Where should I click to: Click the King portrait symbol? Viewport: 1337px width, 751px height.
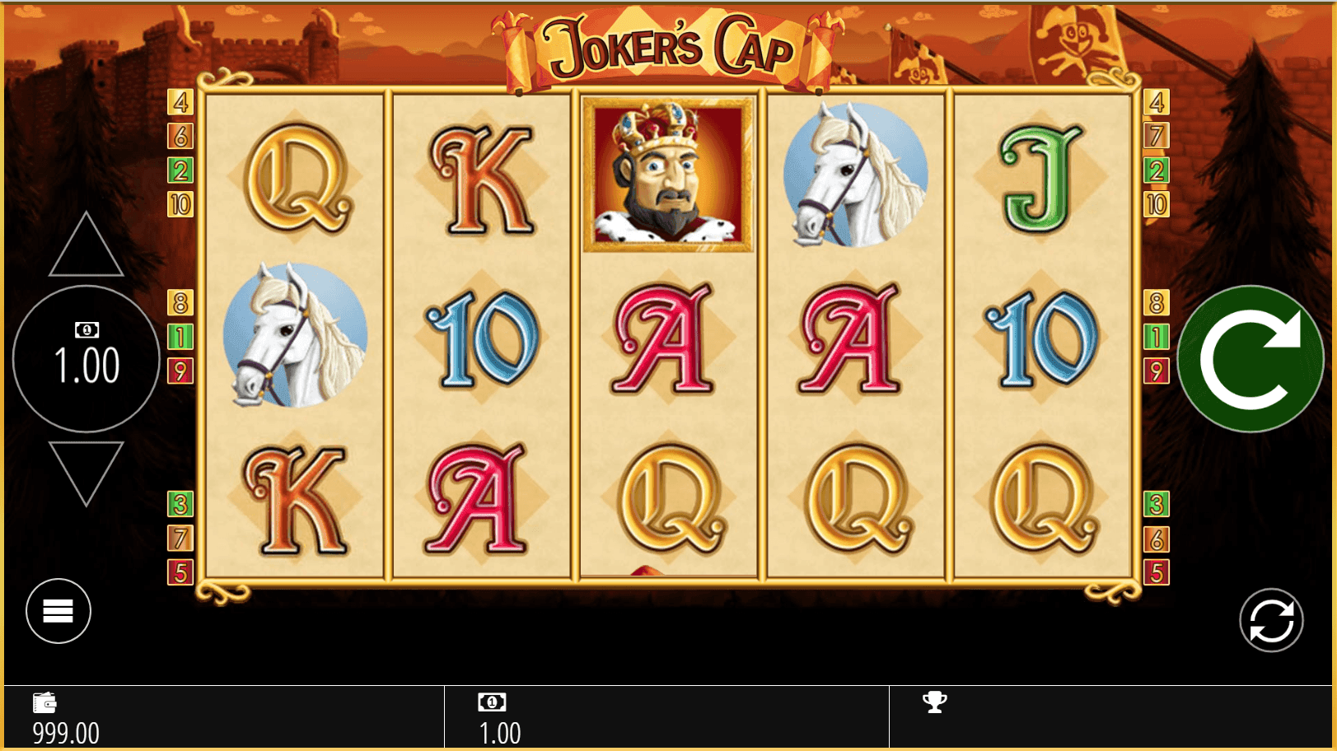(668, 175)
